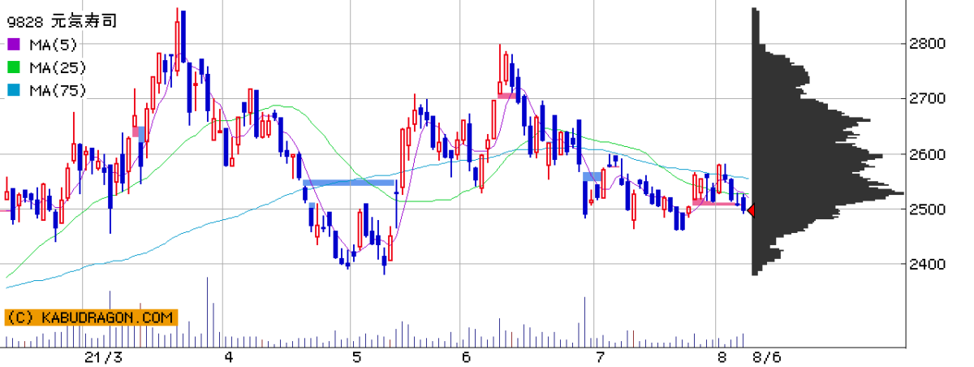974x367 pixels.
Task: Click the month 7 date axis label
Action: click(x=600, y=357)
